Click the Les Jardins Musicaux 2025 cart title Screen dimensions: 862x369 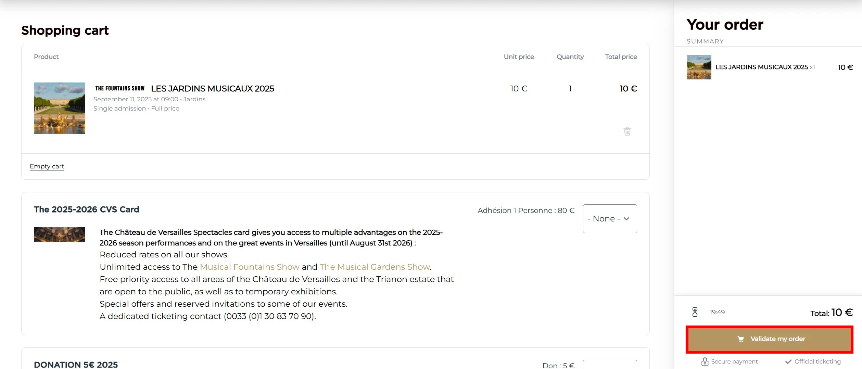(213, 89)
